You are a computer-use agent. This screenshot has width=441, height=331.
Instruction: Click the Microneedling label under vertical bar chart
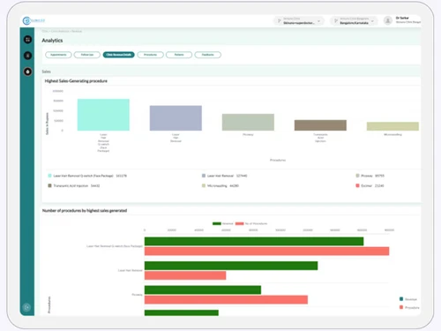[392, 134]
